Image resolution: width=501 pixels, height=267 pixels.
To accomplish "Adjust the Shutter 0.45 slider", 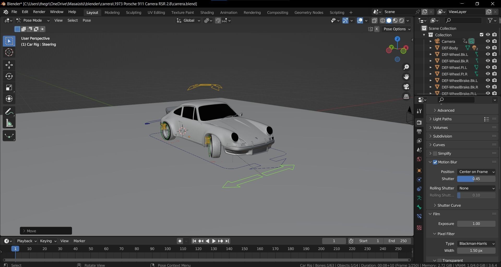I will coord(476,179).
